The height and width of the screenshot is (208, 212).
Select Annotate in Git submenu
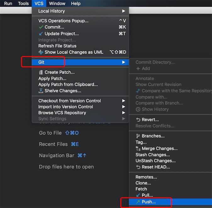(170, 78)
